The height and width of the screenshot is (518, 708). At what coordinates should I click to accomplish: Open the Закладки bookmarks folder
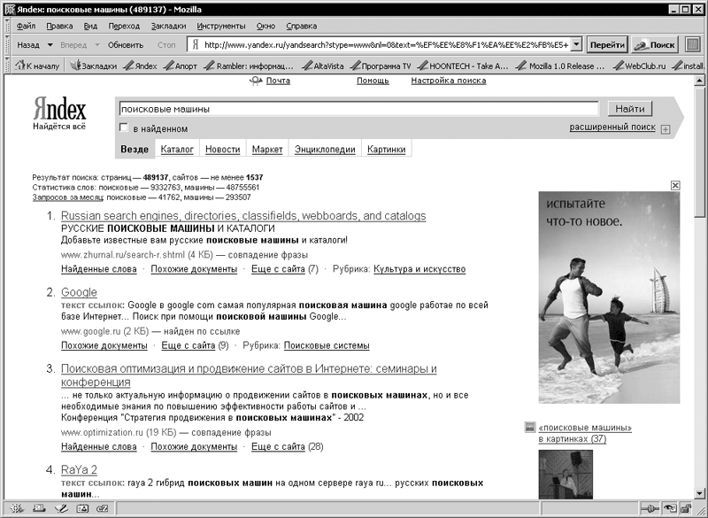(x=93, y=66)
